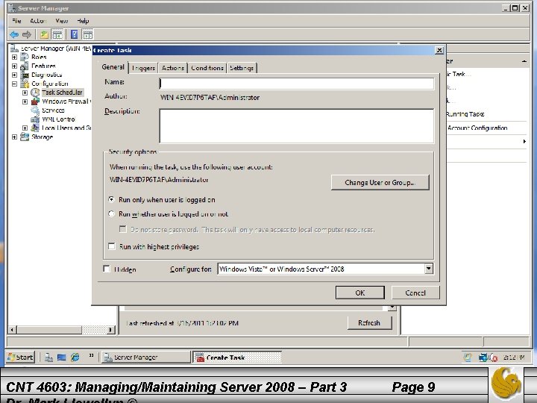Viewport: 537px width, 403px height.
Task: Click the Description text box
Action: point(297,126)
